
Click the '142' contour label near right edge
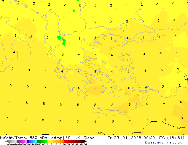[x=178, y=128]
